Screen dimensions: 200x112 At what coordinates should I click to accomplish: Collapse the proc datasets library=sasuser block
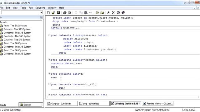[x=49, y=35]
